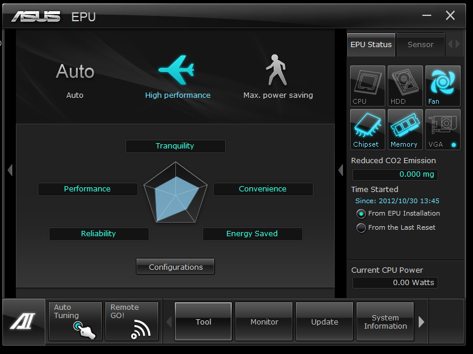Viewport: 473px width, 354px height.
Task: Open Remote GO! feature
Action: point(131,321)
